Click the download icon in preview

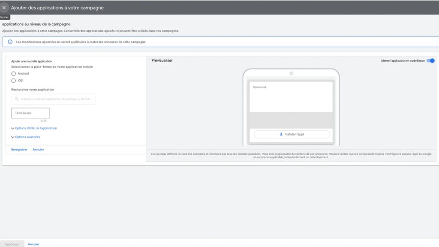(x=281, y=134)
